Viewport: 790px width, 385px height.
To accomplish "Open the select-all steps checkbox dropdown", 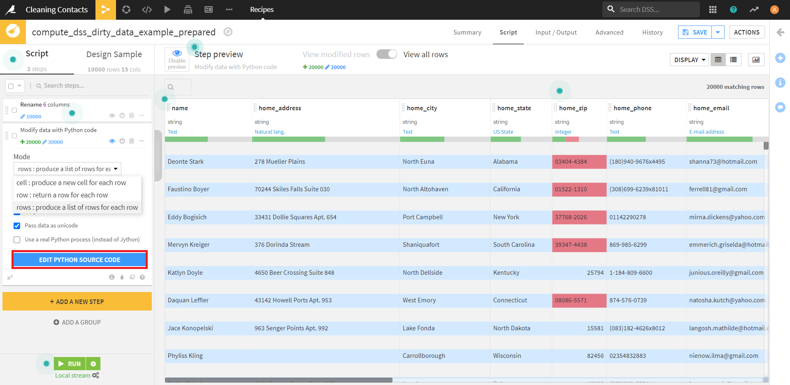I will pos(15,86).
